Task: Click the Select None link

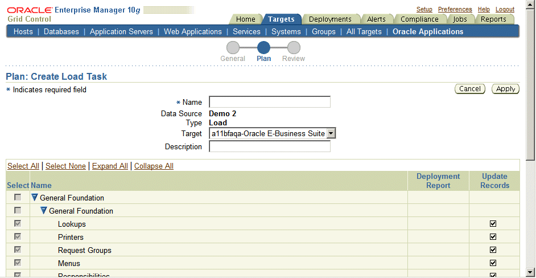Action: point(65,166)
